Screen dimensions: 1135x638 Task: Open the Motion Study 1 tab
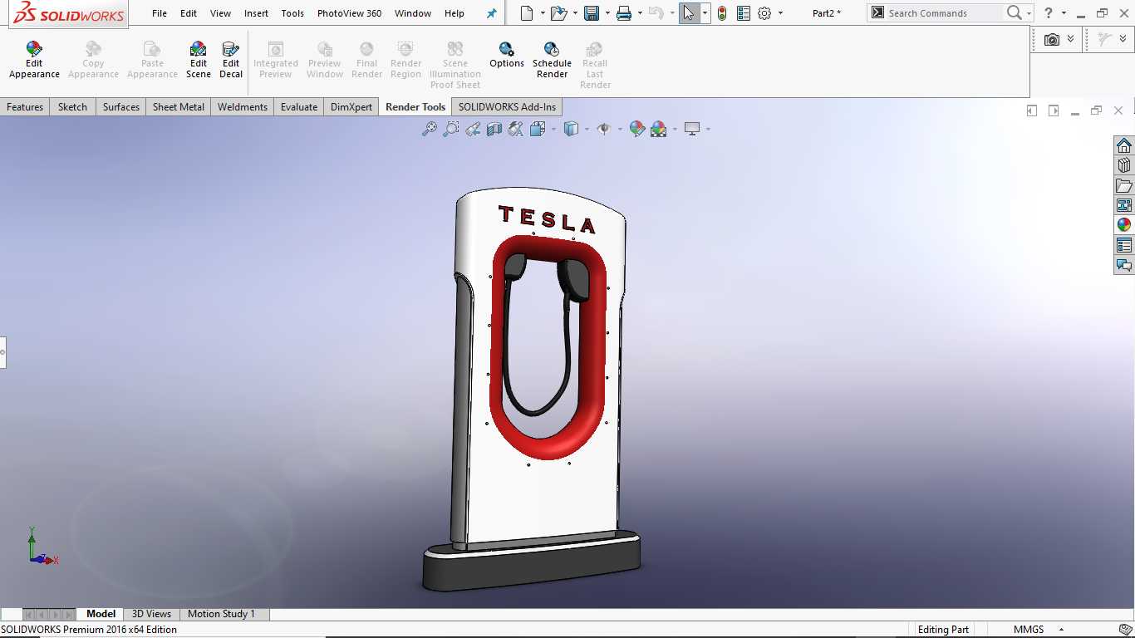coord(221,614)
